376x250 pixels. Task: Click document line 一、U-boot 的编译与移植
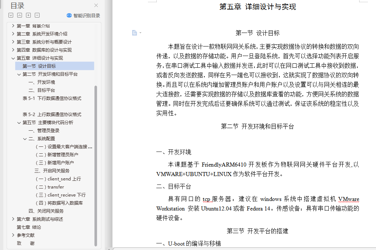(189, 243)
